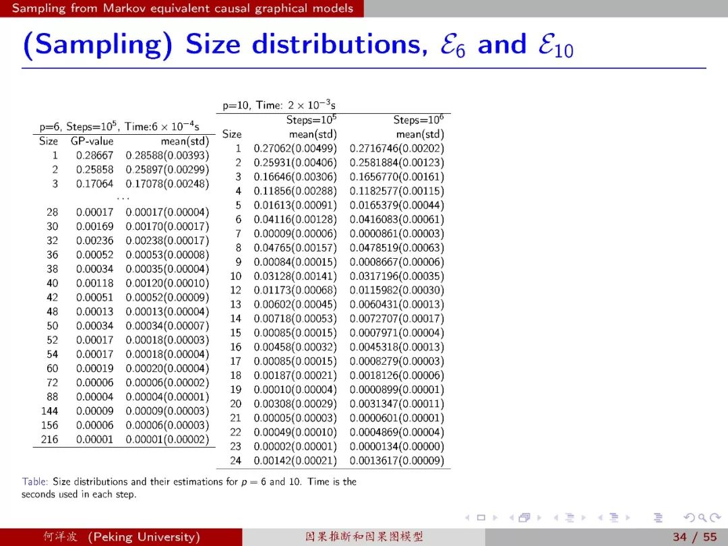Click value 0.00308(0.00029) cell

click(295, 404)
